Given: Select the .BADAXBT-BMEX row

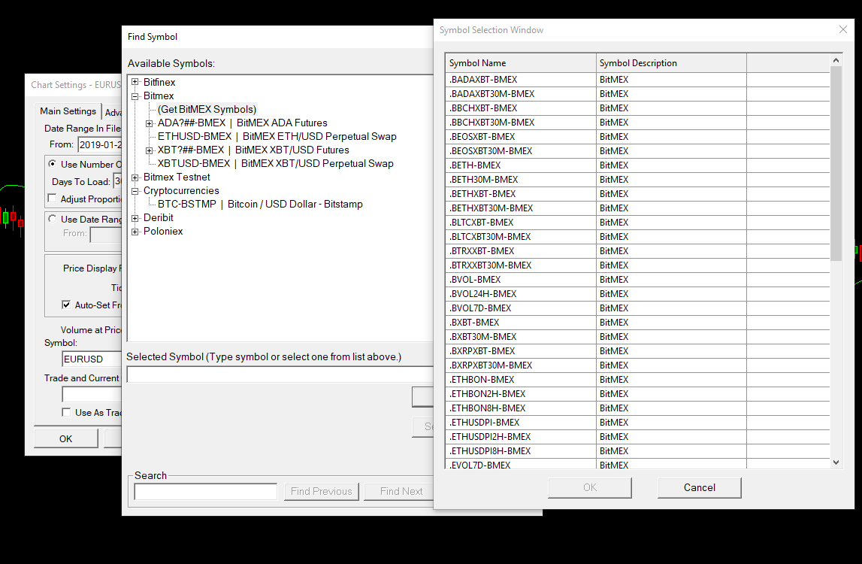Looking at the screenshot, I should point(638,80).
